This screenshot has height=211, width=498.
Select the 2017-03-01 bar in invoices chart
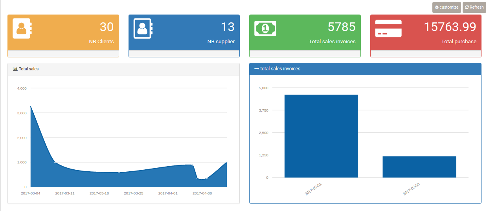(321, 136)
